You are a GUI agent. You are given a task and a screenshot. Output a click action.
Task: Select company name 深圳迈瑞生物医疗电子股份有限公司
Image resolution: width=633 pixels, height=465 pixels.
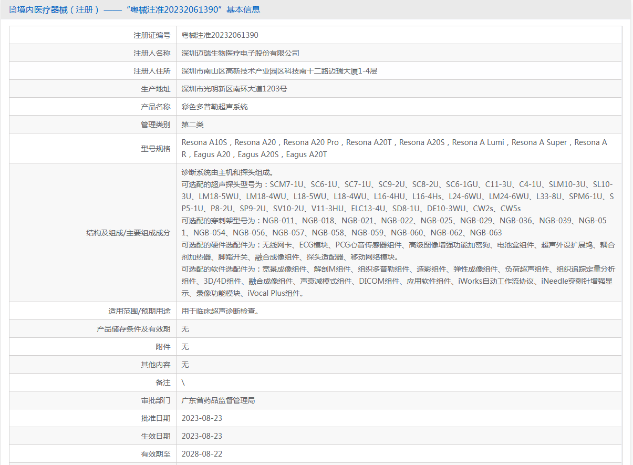[241, 53]
